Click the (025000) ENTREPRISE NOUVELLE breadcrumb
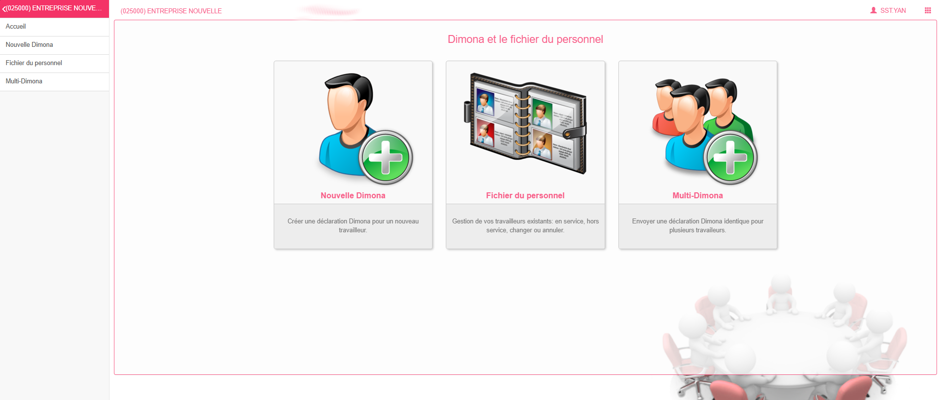 point(171,11)
